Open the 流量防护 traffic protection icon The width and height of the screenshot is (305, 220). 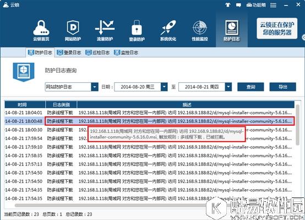[105, 30]
